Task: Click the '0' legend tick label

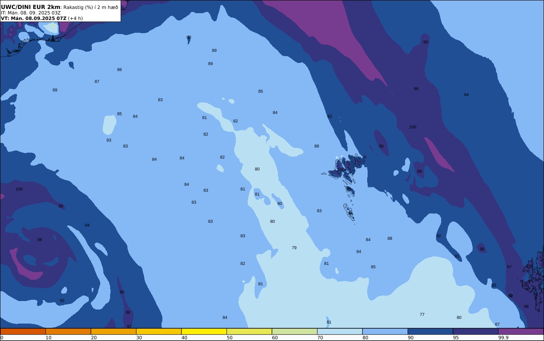Action: (x=2, y=338)
